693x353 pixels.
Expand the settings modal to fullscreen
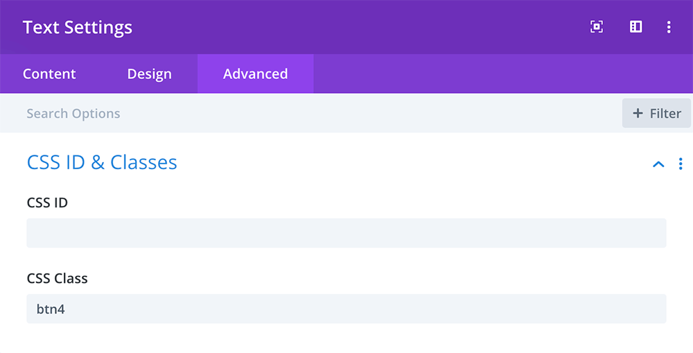click(597, 27)
